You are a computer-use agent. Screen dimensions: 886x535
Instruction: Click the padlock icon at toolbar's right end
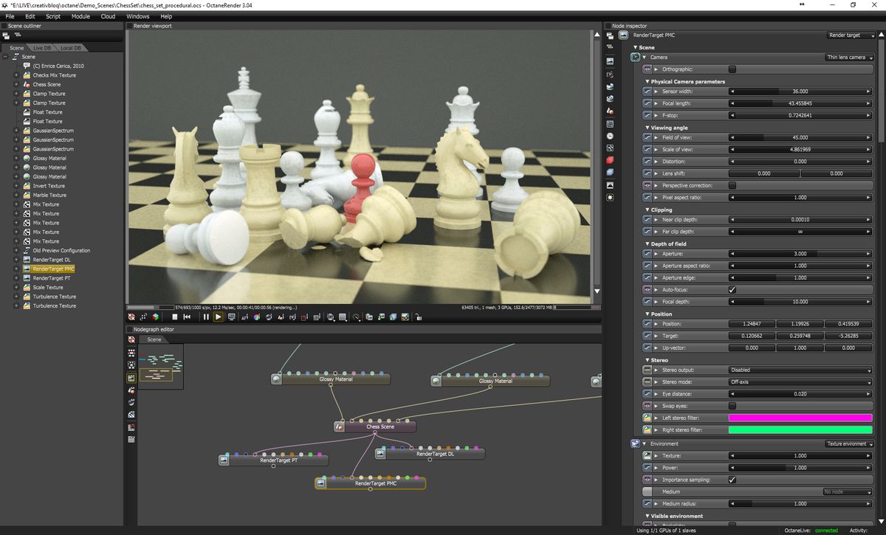click(x=419, y=317)
